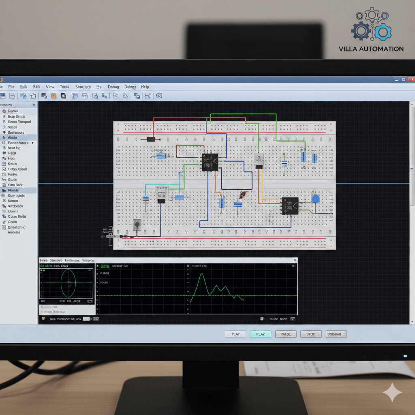Click the circular target icon in toolbar

click(x=159, y=96)
